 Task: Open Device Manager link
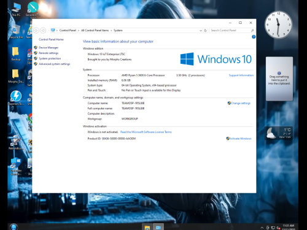pyautogui.click(x=49, y=48)
